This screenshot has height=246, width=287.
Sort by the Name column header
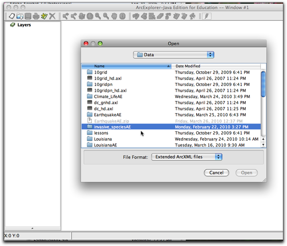tap(126, 66)
